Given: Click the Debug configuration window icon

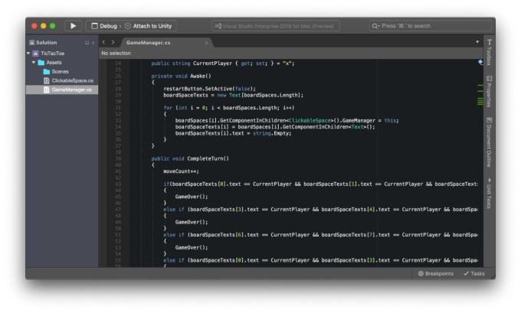Looking at the screenshot, I should 94,26.
